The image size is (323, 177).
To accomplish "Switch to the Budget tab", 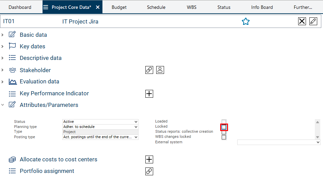I will [119, 7].
